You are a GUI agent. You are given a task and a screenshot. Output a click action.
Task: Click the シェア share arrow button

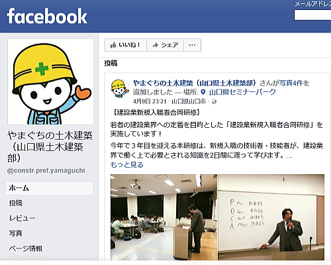165,45
